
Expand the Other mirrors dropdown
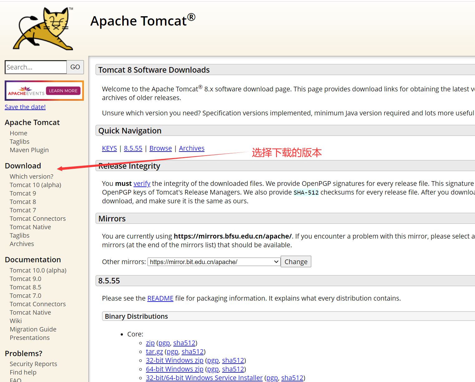(214, 262)
